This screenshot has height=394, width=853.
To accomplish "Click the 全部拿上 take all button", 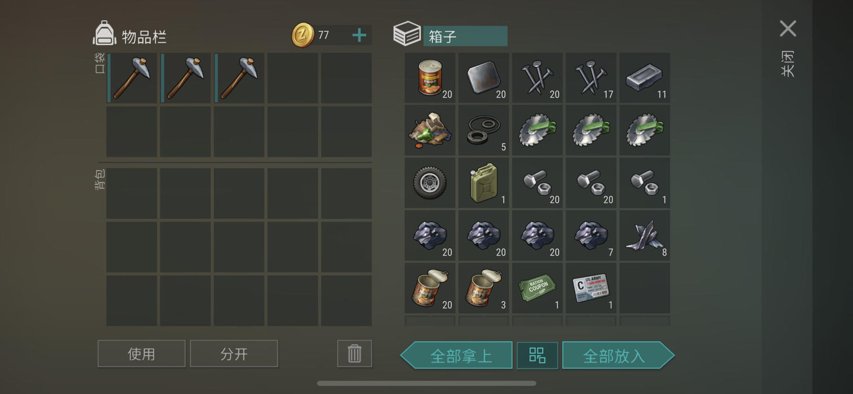I will pos(457,355).
